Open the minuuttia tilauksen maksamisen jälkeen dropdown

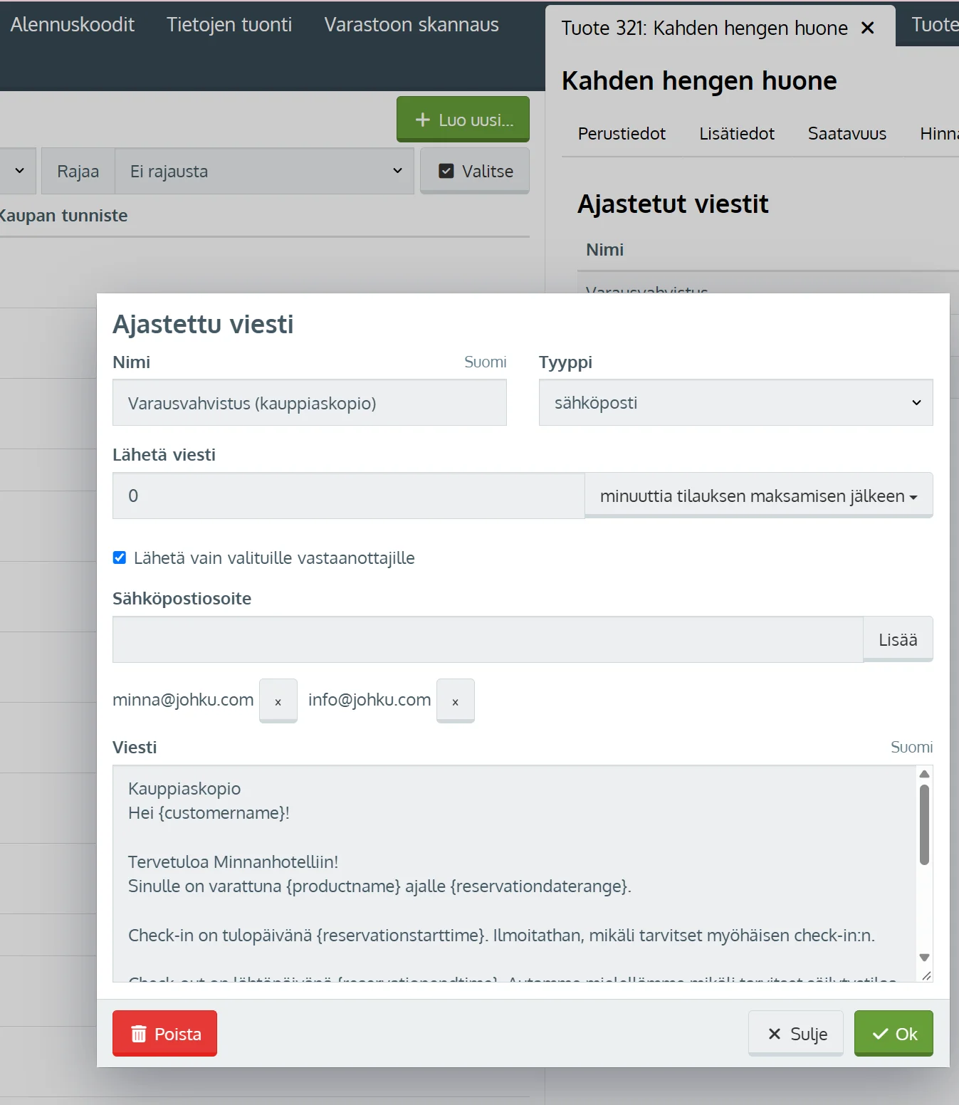point(758,496)
